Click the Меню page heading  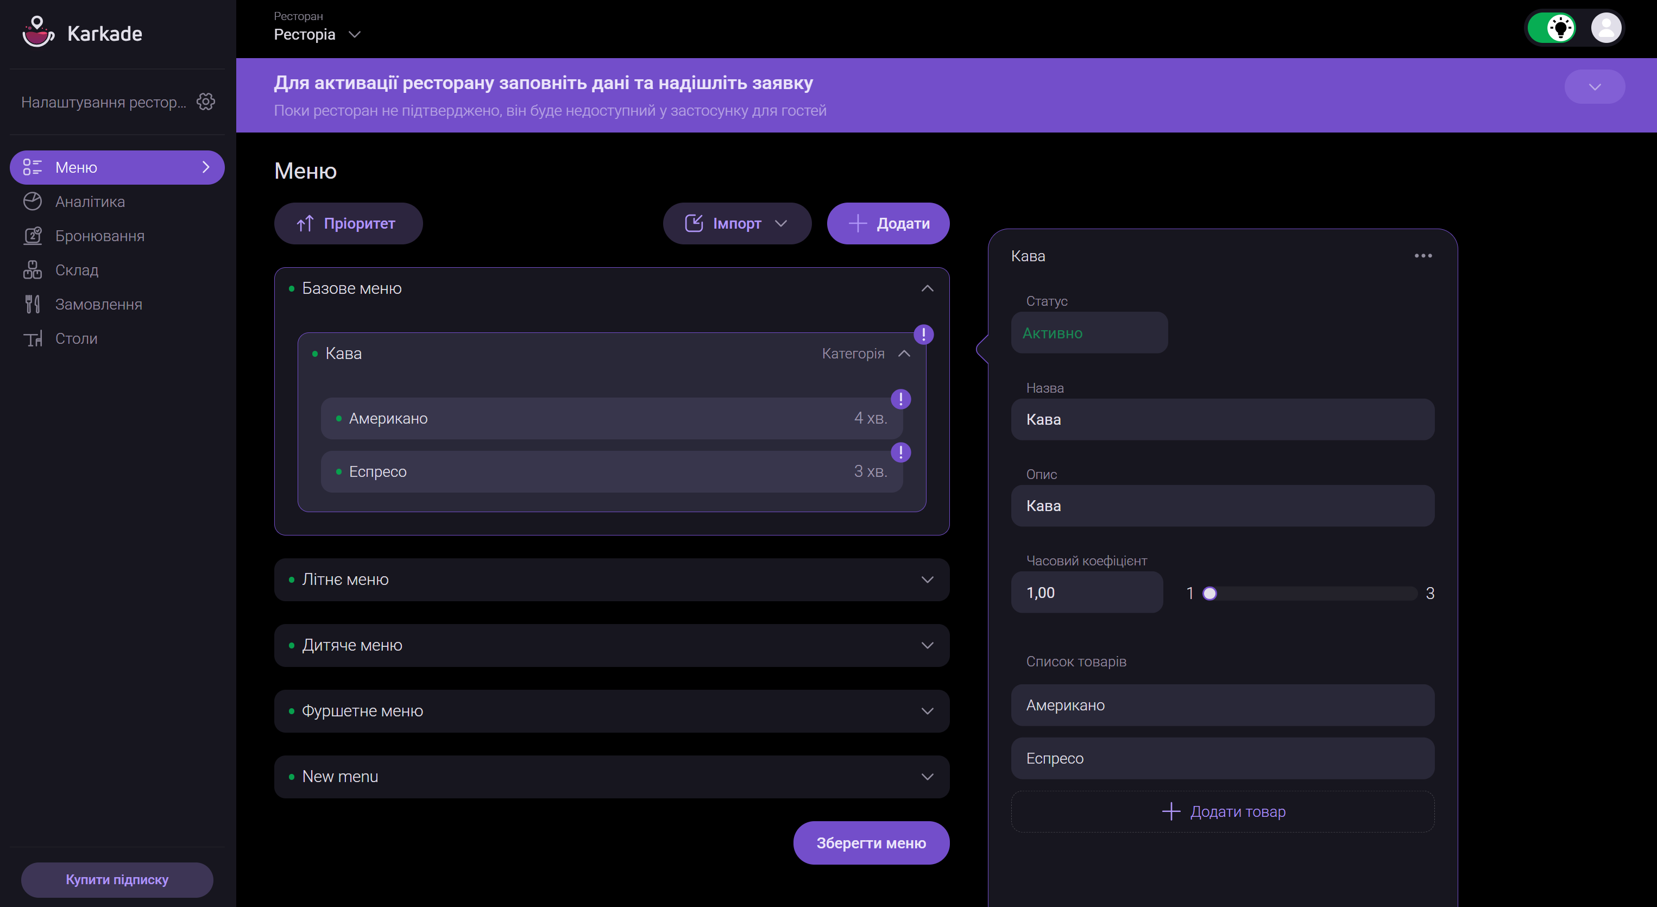coord(306,171)
